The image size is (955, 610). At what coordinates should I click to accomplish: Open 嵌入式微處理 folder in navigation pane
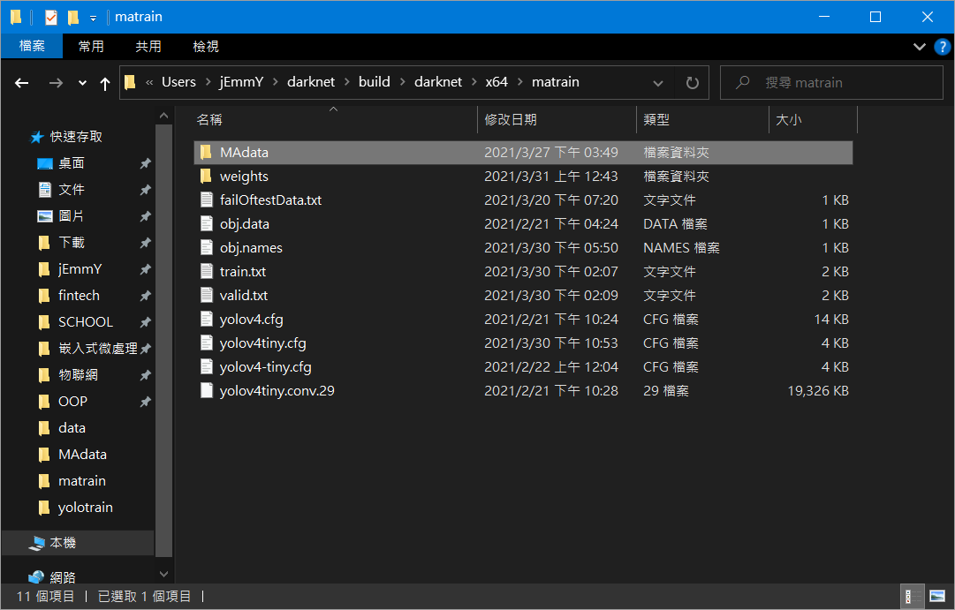(97, 348)
